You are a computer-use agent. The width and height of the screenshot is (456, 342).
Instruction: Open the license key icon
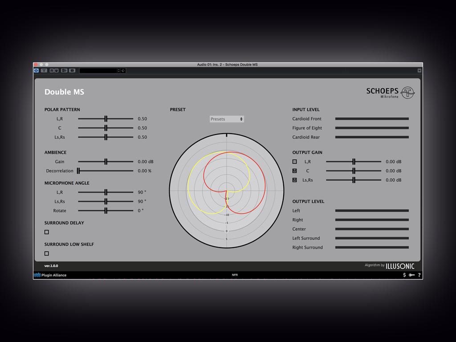[x=412, y=275]
